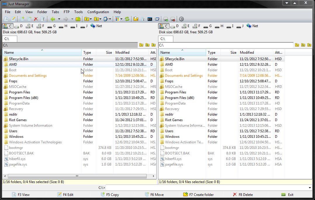Click the blue window toolbar icon
This screenshot has width=315, height=200.
tap(157, 19)
